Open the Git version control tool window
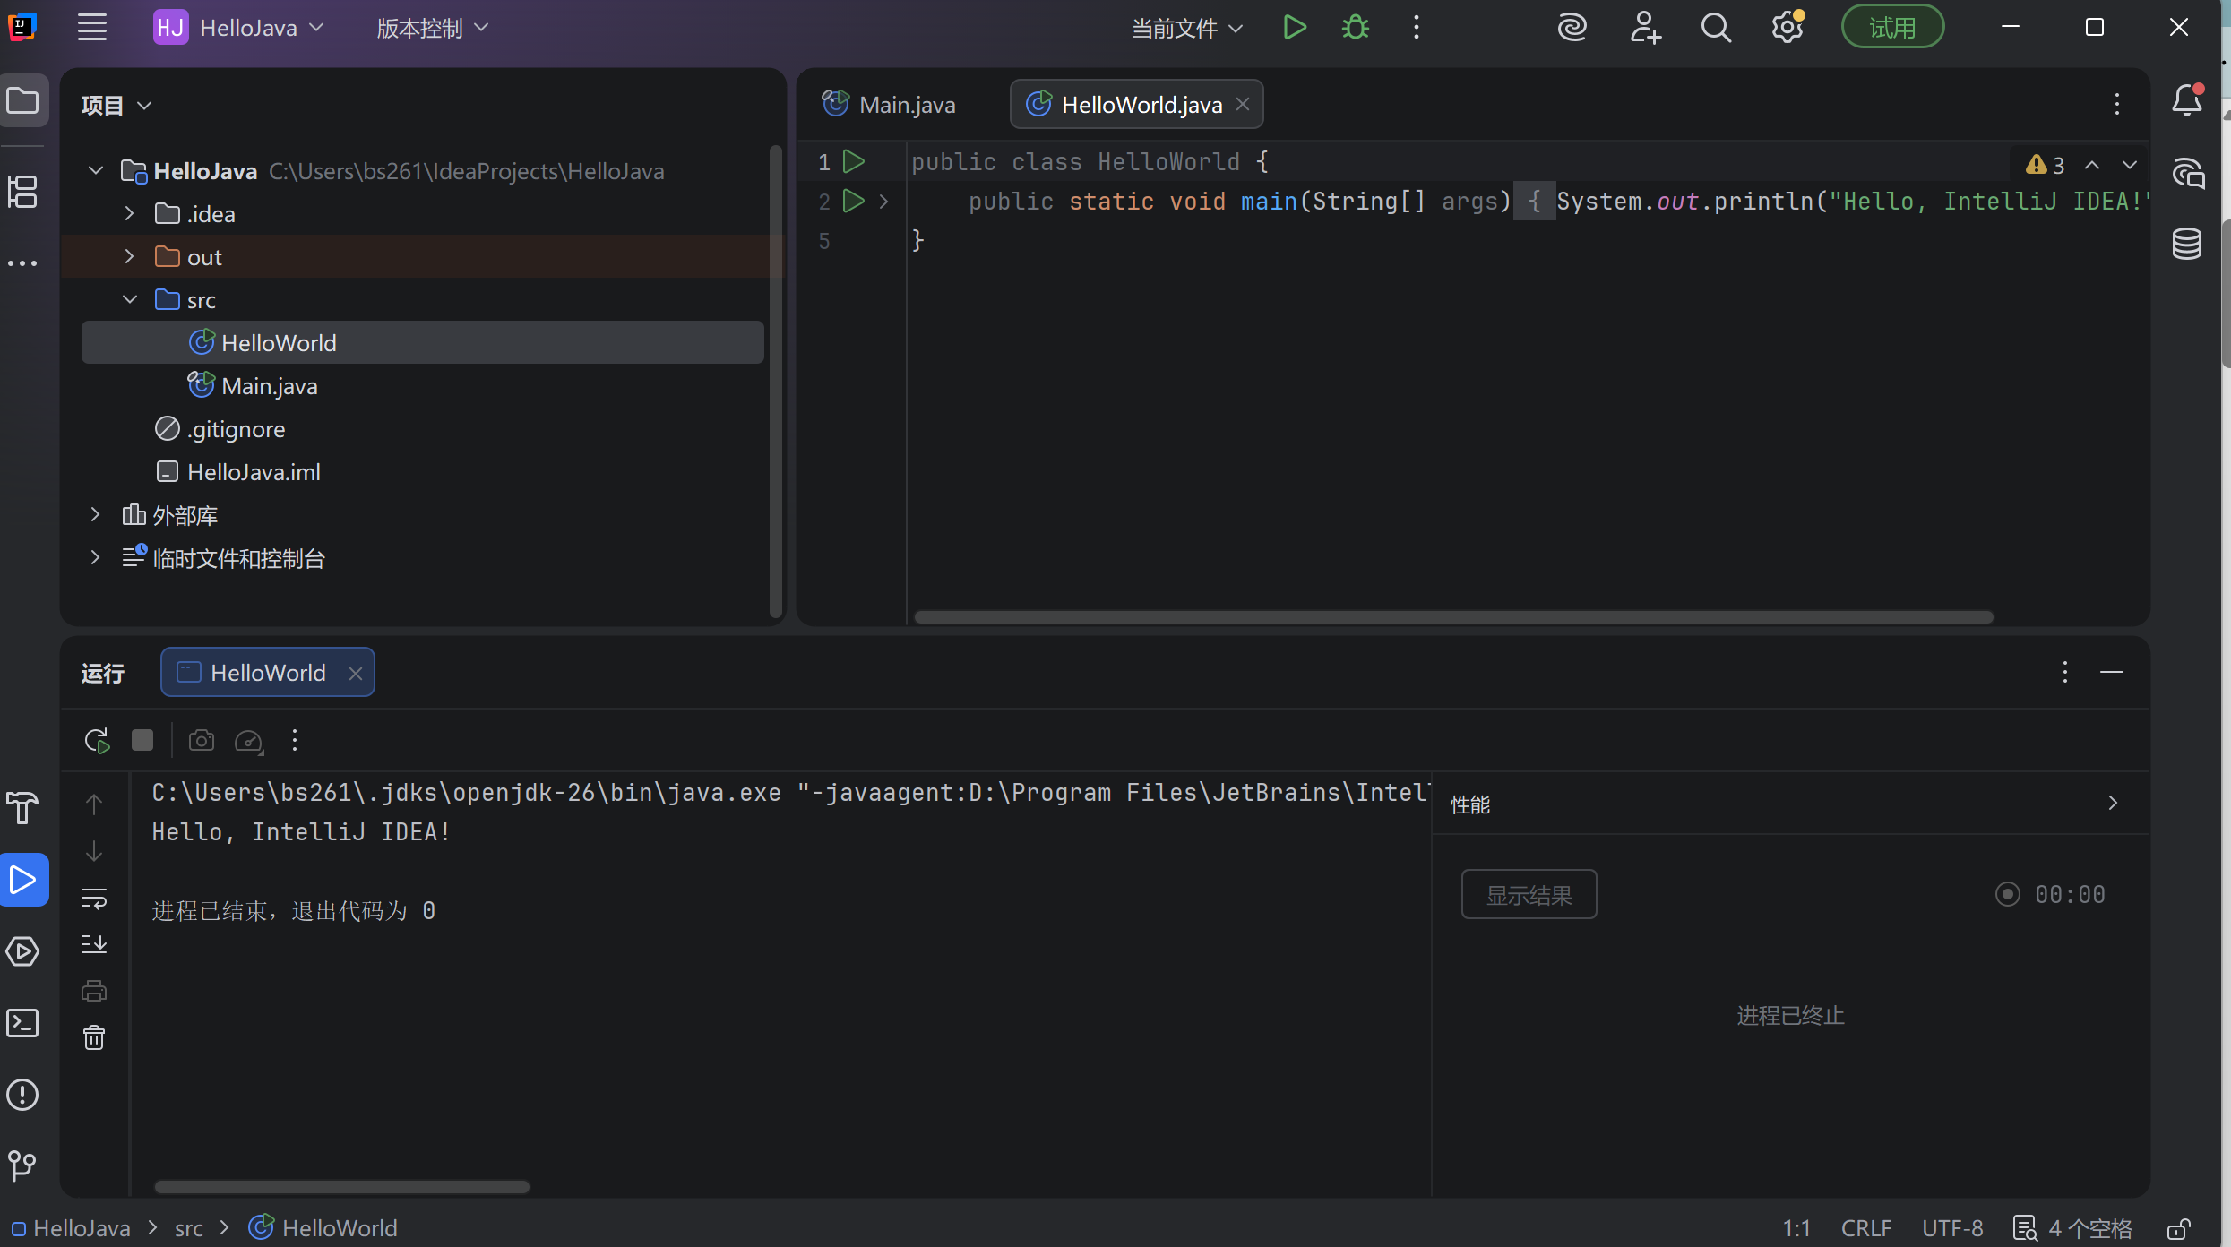Image resolution: width=2231 pixels, height=1247 pixels. coord(22,1165)
